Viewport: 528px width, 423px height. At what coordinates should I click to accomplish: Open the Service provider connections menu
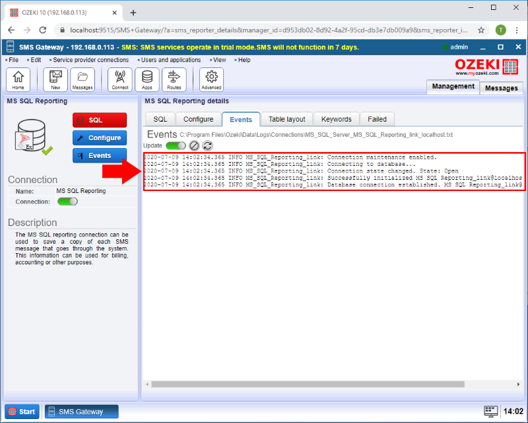tap(90, 60)
